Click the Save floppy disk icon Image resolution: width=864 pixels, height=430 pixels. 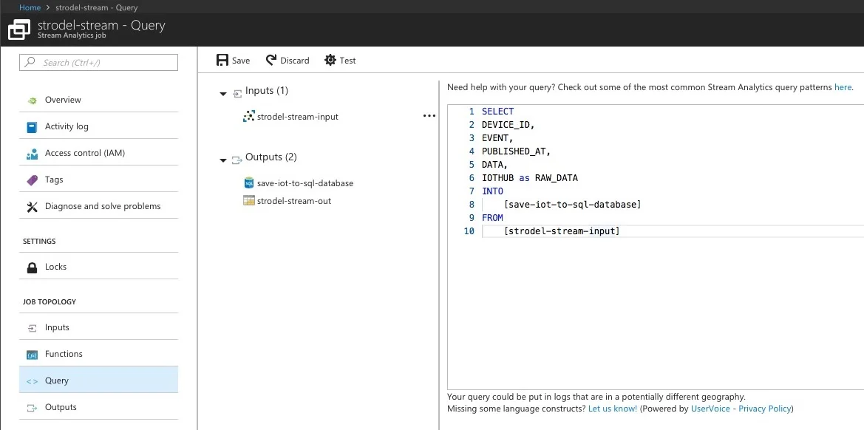point(222,60)
